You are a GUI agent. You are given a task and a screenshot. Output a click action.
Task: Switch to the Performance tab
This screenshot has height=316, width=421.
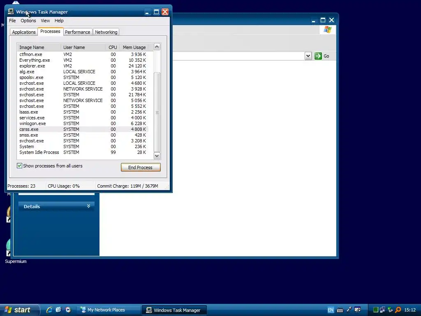click(78, 32)
